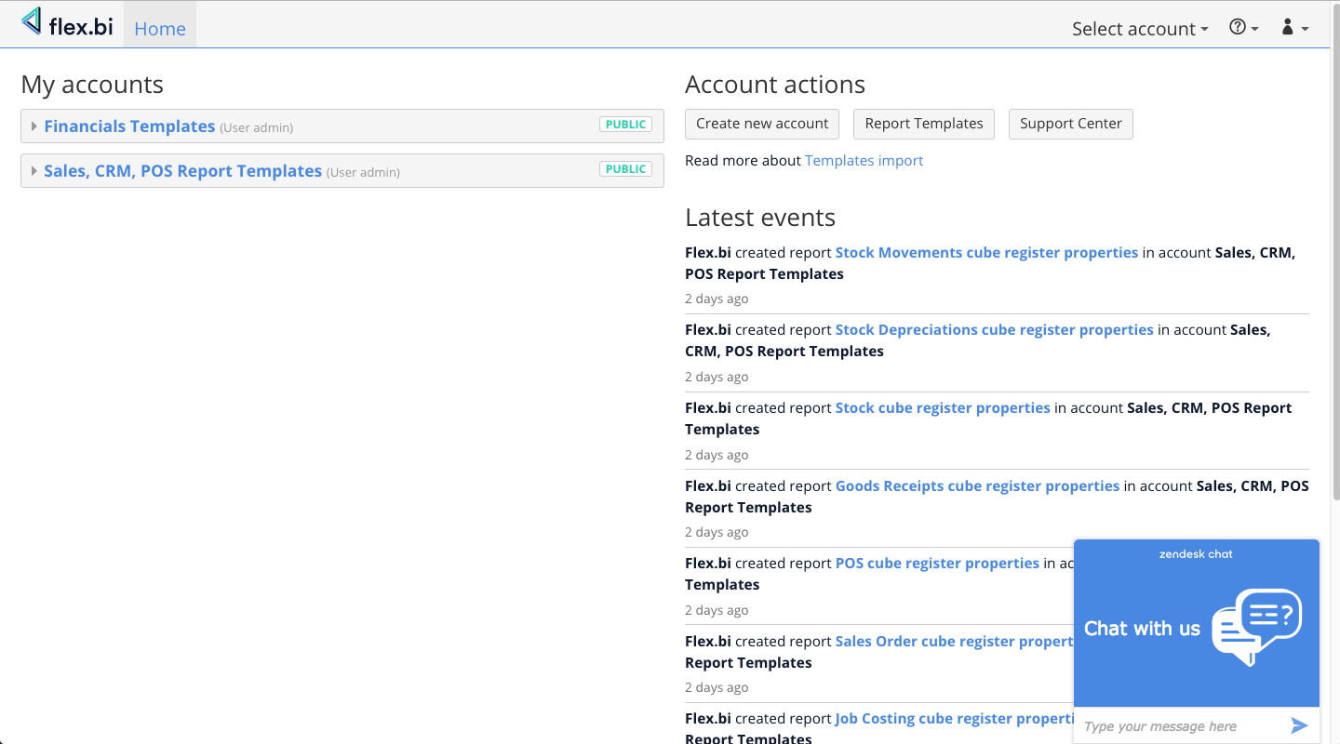Expand the Financials Templates account row

click(34, 126)
